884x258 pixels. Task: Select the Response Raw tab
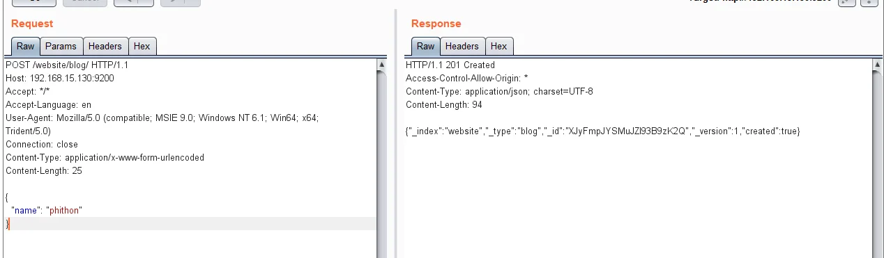426,47
